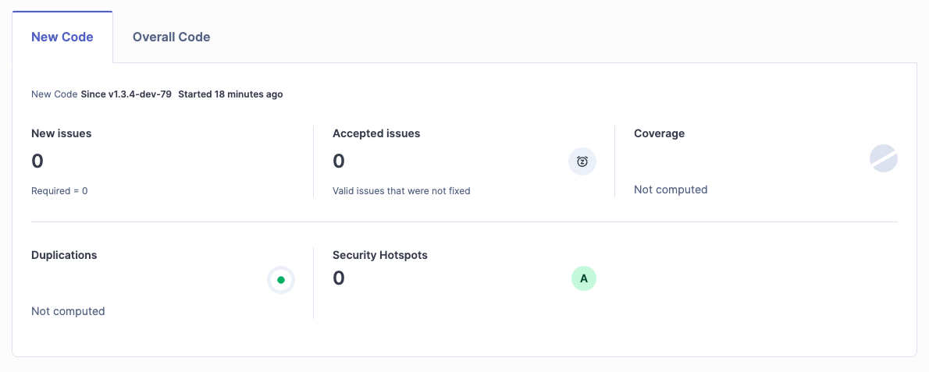The width and height of the screenshot is (929, 372).
Task: Click Valid issues that were not fixed text
Action: (401, 191)
